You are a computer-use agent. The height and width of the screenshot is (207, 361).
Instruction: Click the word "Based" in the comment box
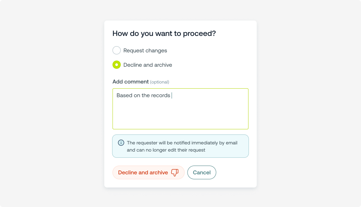click(x=124, y=95)
